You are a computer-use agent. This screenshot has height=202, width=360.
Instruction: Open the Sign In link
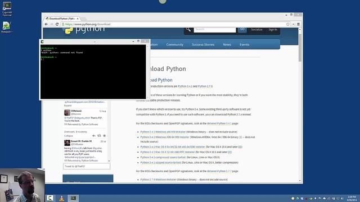[x=273, y=30]
